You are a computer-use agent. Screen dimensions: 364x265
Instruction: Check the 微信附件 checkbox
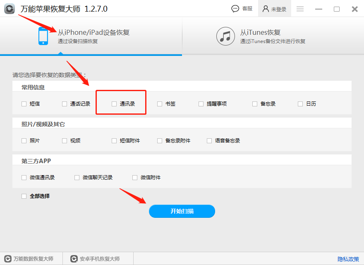coord(135,178)
